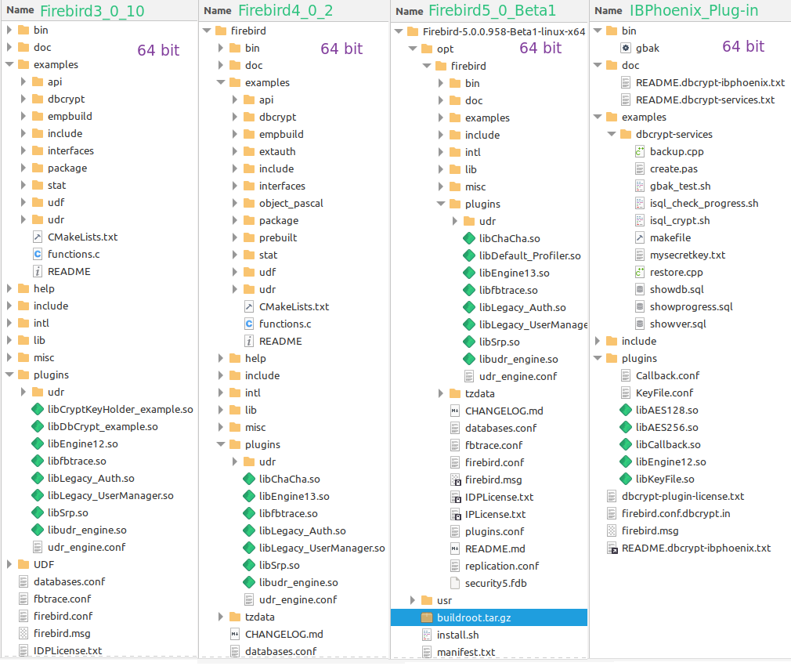
Task: Click the libCryptKeyHolder_example.so file icon
Action: click(x=38, y=409)
